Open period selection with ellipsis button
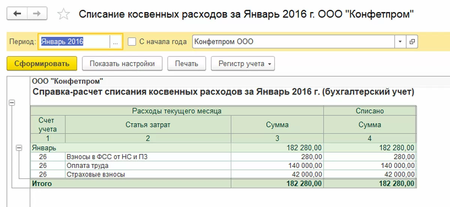Image resolution: width=450 pixels, height=207 pixels. pyautogui.click(x=115, y=42)
